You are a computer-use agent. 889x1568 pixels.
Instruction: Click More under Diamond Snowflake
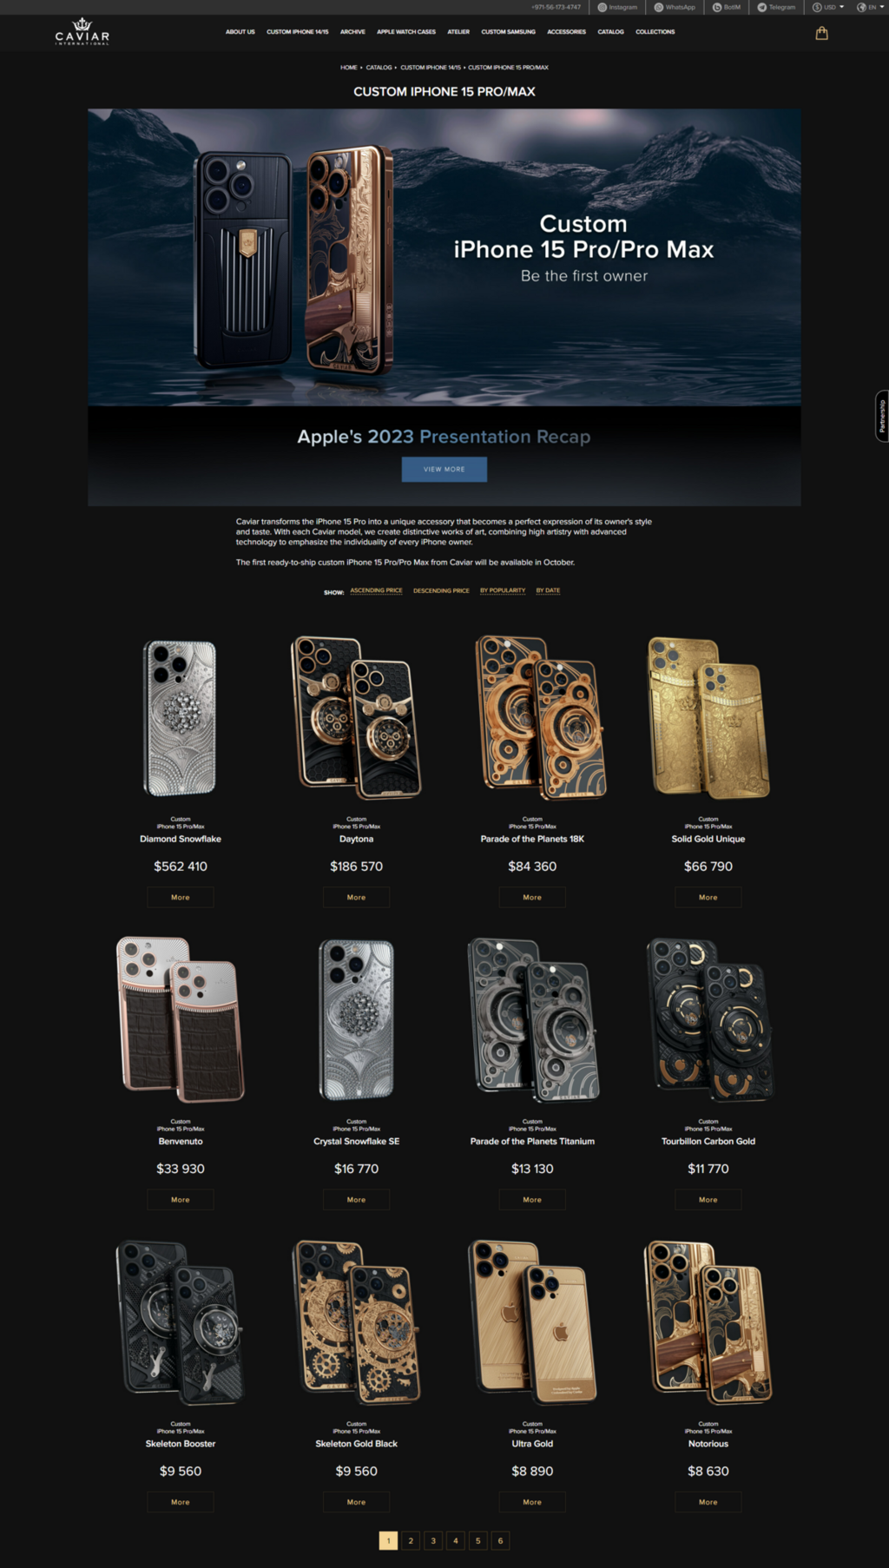click(x=181, y=897)
